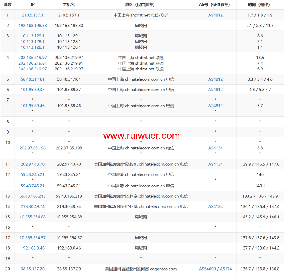Open IP address link 101.95.89.37
The height and width of the screenshot is (274, 284).
(x=32, y=90)
